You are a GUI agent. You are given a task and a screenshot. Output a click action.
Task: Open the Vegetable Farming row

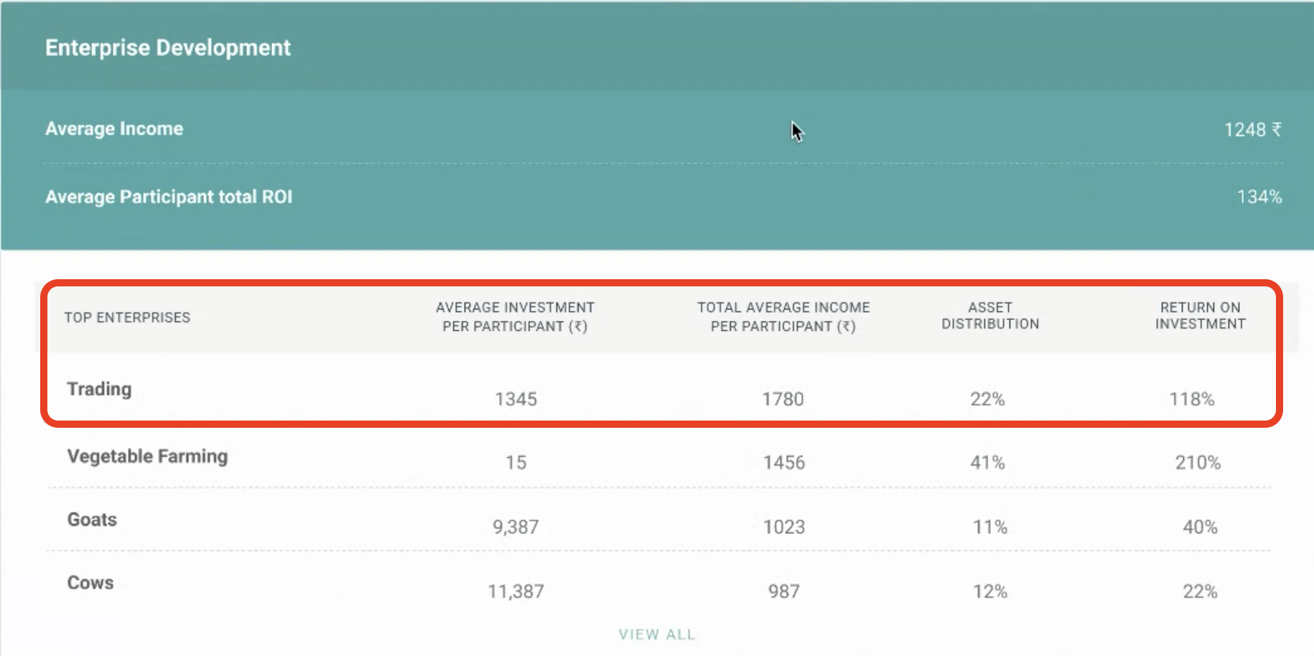coord(147,456)
